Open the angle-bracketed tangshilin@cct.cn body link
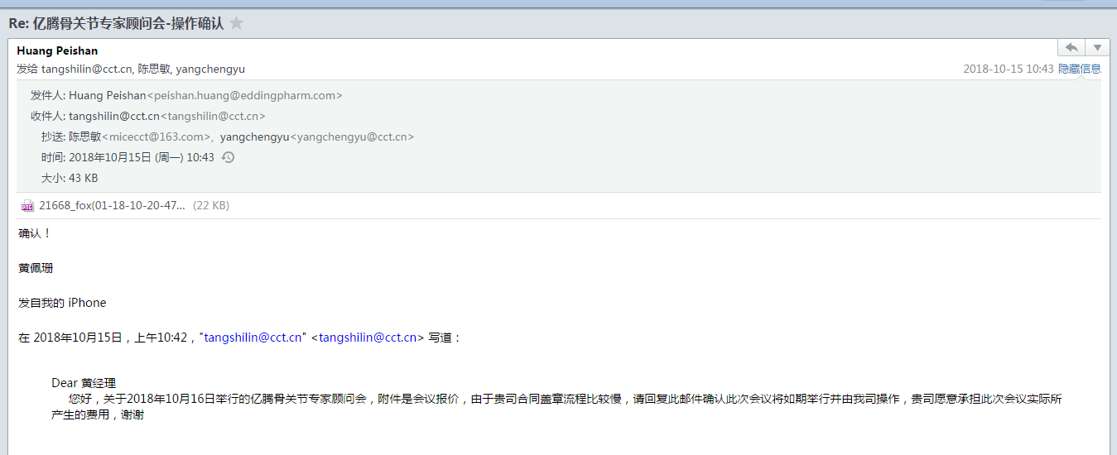The height and width of the screenshot is (455, 1117). pos(368,338)
